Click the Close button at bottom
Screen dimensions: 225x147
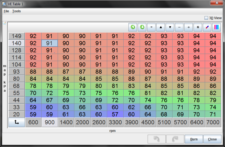[212, 139]
